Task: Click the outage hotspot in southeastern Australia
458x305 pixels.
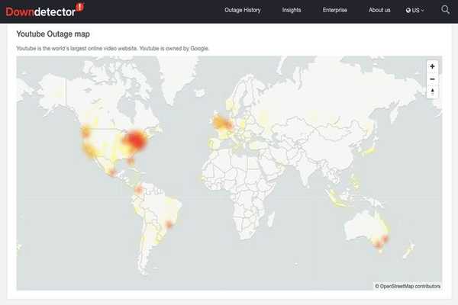Action: pyautogui.click(x=381, y=242)
